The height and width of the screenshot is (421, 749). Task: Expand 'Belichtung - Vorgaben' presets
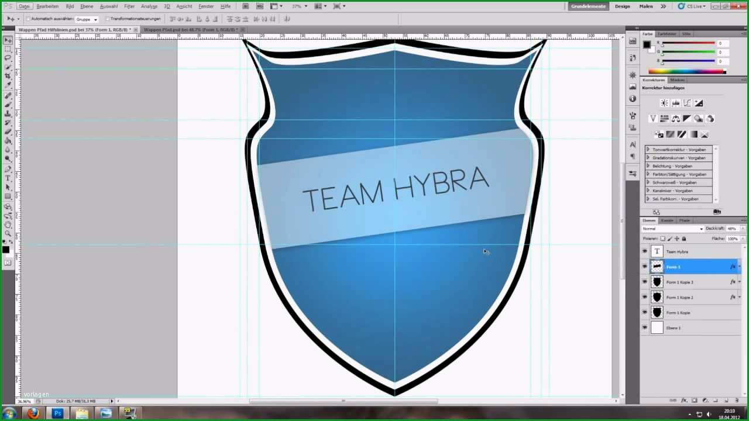[x=648, y=166]
